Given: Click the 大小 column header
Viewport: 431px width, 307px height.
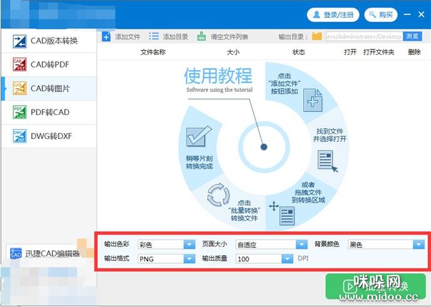Looking at the screenshot, I should click(x=233, y=52).
